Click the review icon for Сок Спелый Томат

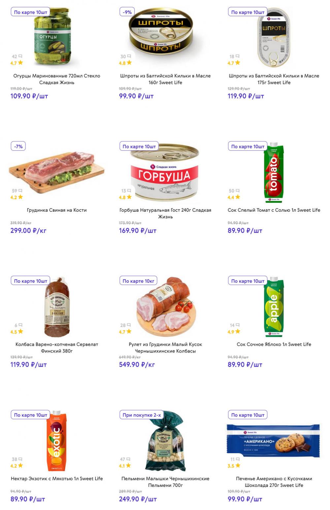tap(238, 191)
